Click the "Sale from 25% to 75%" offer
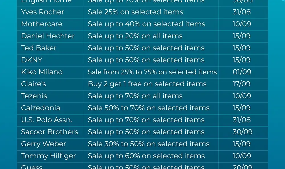Image resolution: width=285 pixels, height=169 pixels. (x=152, y=72)
